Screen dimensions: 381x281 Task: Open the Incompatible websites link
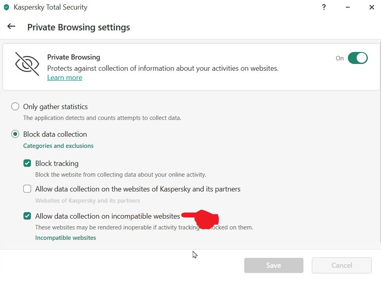pos(66,238)
